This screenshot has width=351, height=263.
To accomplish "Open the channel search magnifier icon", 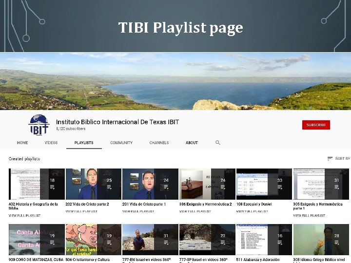I will (x=217, y=142).
